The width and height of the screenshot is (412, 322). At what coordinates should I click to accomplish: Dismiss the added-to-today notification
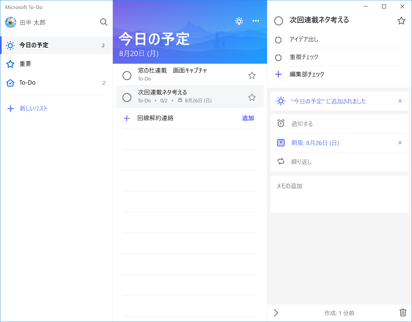click(400, 101)
